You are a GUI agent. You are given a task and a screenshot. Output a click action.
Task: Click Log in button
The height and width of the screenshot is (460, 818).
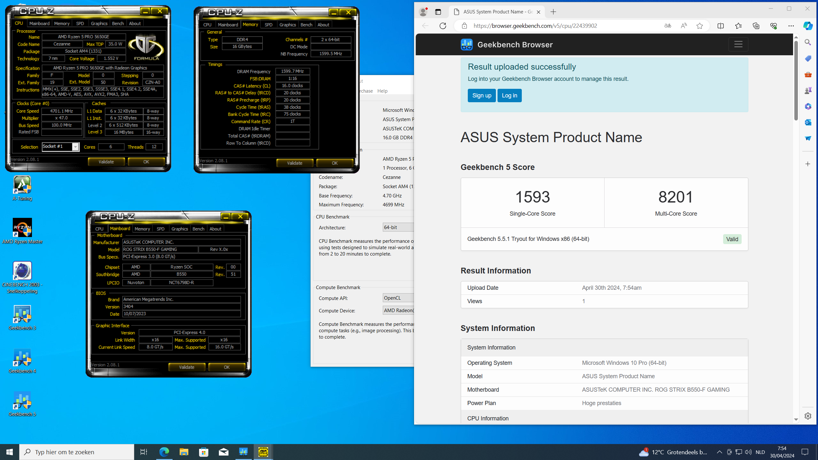tap(509, 96)
